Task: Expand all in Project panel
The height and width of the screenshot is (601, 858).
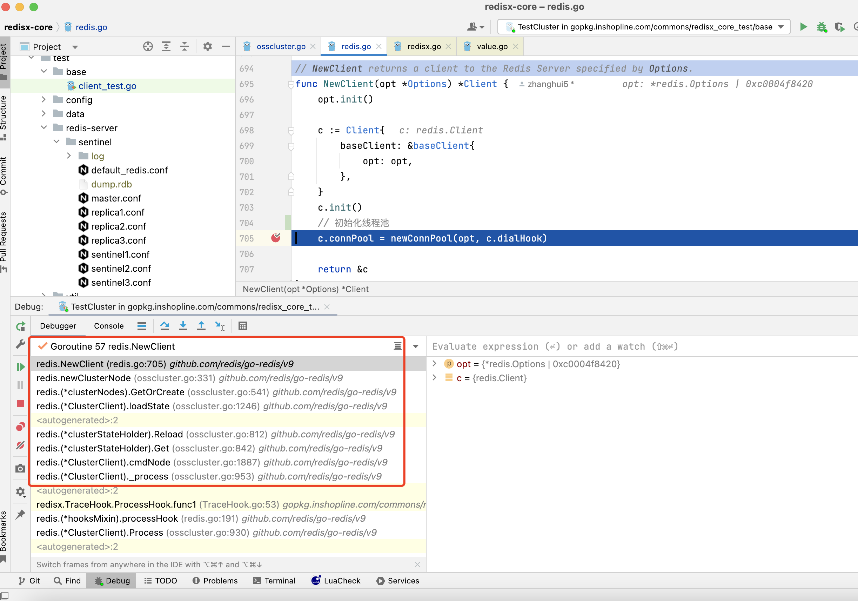Action: (166, 46)
